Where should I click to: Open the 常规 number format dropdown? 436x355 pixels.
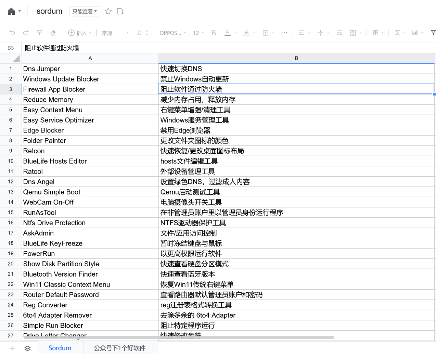tap(115, 33)
